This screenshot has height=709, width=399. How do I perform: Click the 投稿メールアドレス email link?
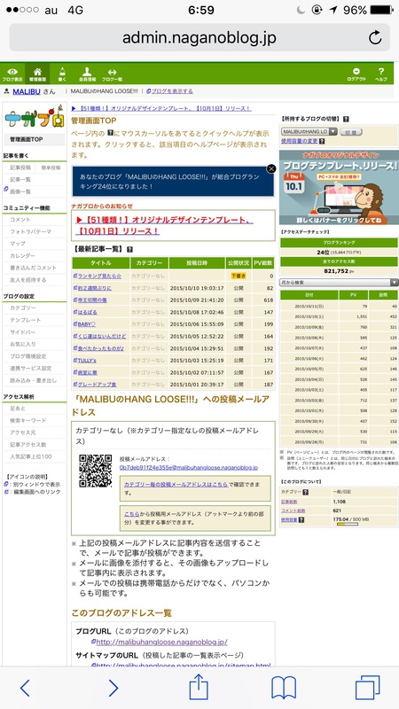pyautogui.click(x=189, y=468)
